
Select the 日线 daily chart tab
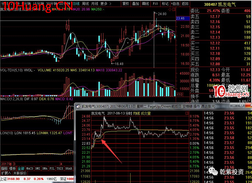click(x=76, y=3)
